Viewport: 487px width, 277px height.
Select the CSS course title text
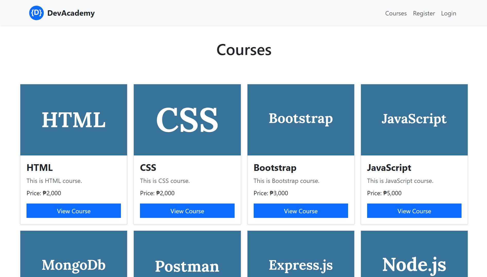148,168
